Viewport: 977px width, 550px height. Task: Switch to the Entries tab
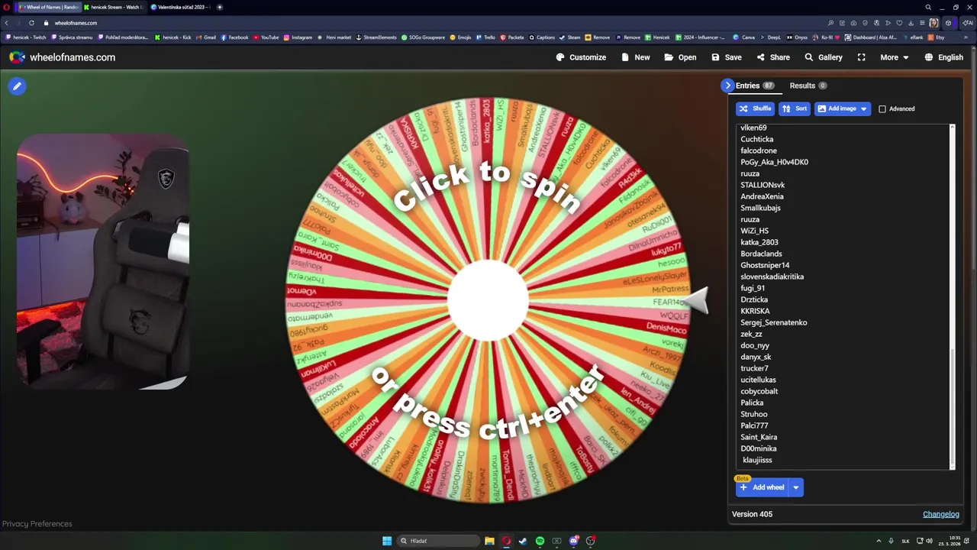[x=755, y=86]
